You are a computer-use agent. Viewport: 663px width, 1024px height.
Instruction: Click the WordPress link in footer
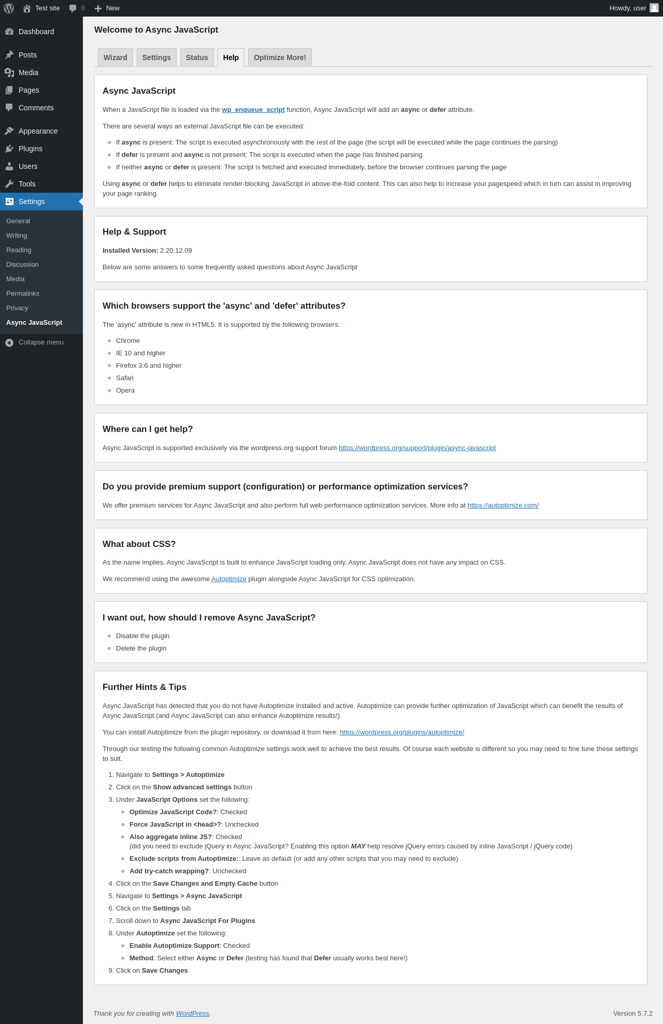coord(192,1014)
